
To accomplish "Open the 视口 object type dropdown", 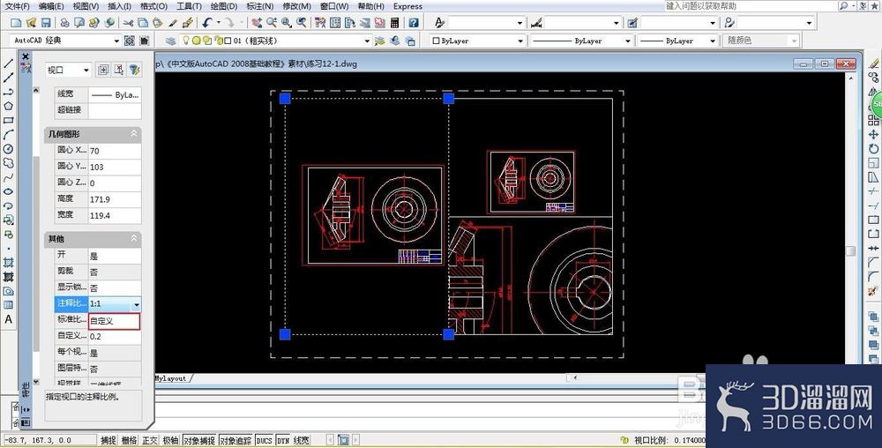I will (x=86, y=70).
